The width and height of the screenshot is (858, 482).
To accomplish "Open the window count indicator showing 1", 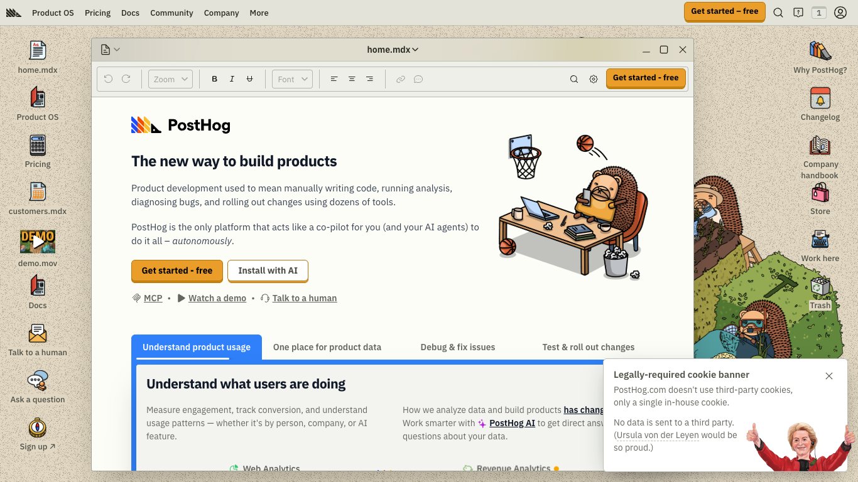I will [x=818, y=13].
